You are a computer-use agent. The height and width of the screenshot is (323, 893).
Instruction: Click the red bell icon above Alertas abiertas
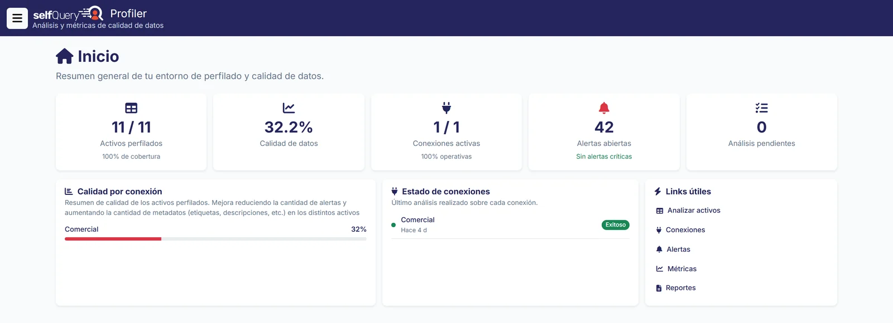tap(604, 108)
